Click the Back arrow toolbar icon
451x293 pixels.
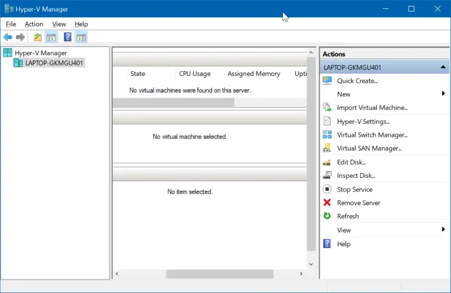[8, 37]
